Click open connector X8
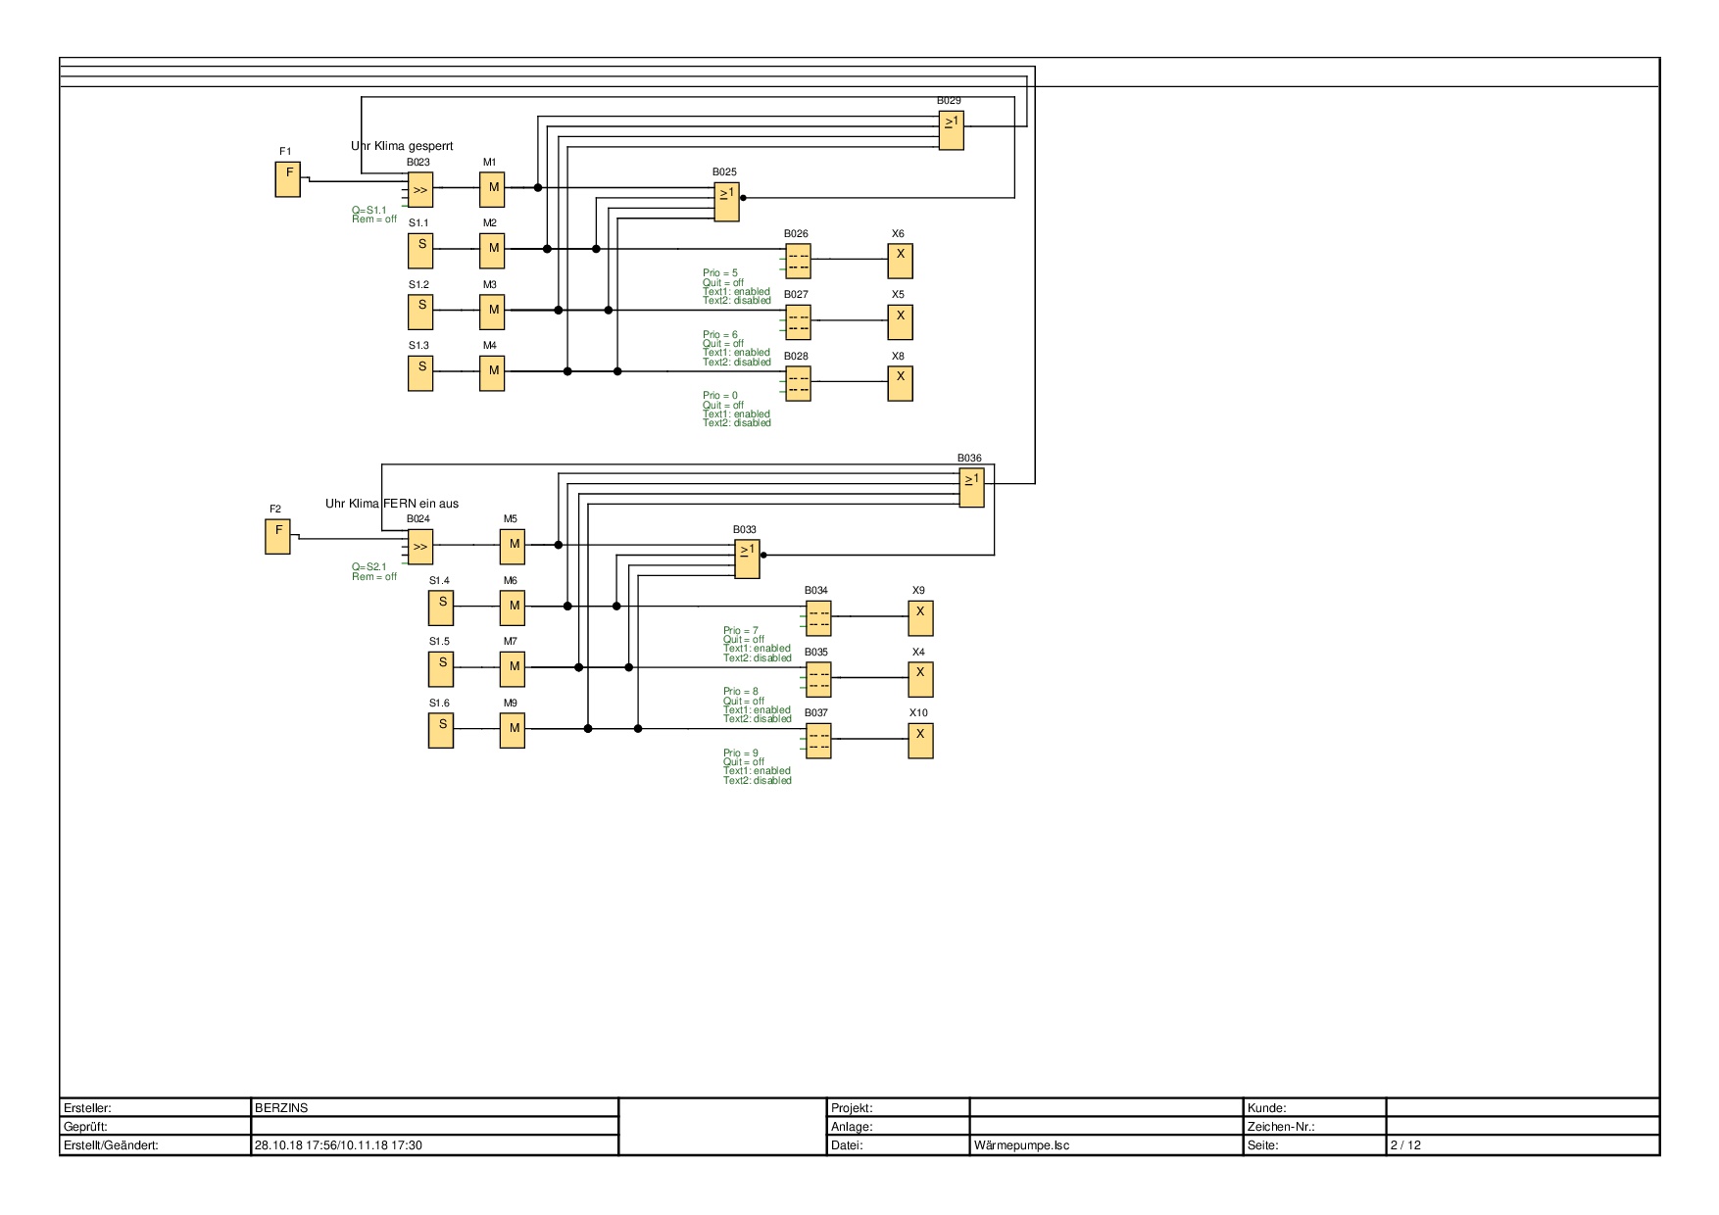Screen dimensions: 1719x1215 click(x=901, y=383)
